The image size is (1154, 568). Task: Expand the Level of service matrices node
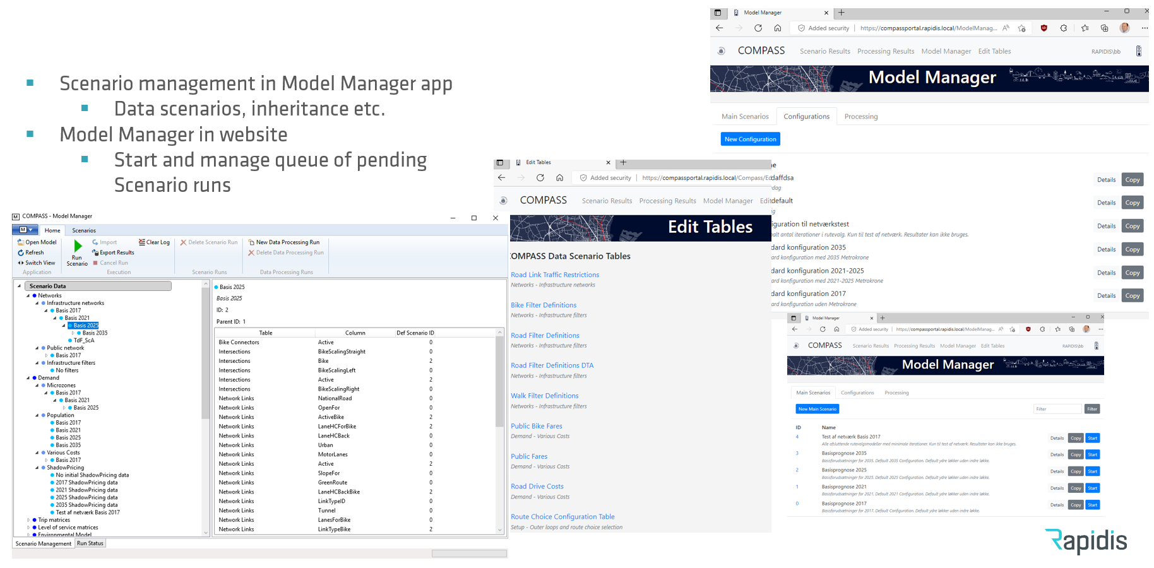point(28,528)
